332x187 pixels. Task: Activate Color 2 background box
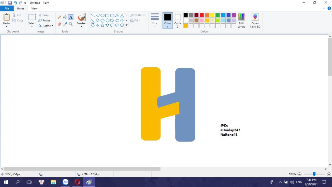[178, 20]
